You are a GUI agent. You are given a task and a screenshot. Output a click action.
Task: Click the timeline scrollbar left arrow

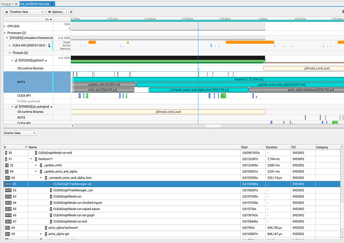[x=73, y=126]
